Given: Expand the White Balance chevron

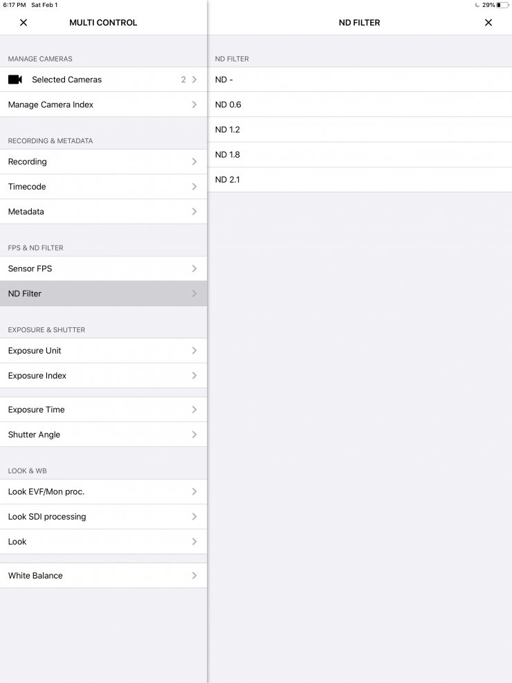Looking at the screenshot, I should click(x=194, y=576).
